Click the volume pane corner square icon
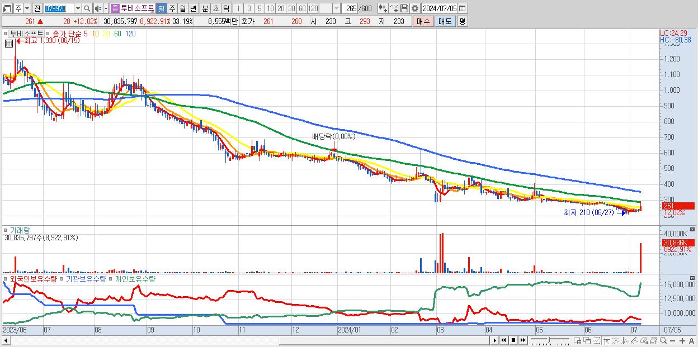Screen dimensions: 698x347 pos(694,230)
